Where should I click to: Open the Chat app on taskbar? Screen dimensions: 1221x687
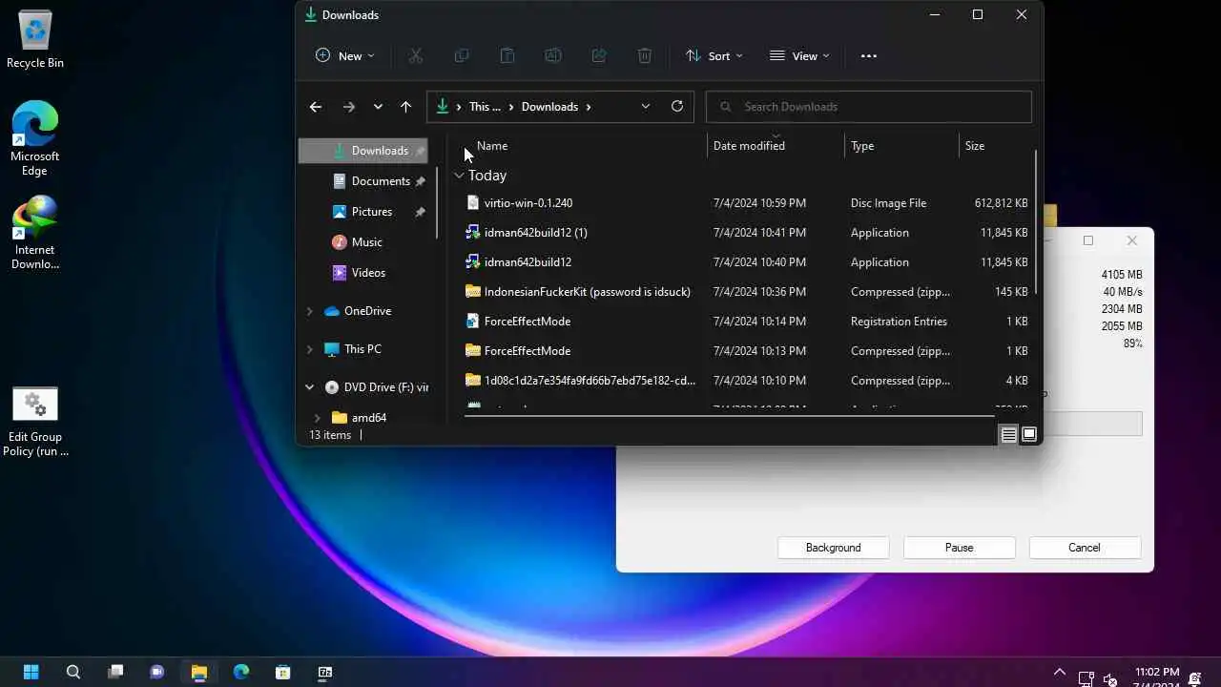[x=157, y=672]
